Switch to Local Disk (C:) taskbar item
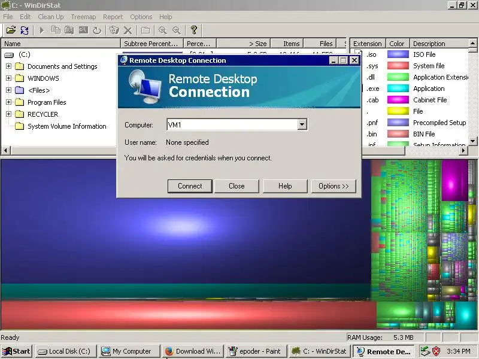Viewport: 479px width, 359px height. coord(65,351)
